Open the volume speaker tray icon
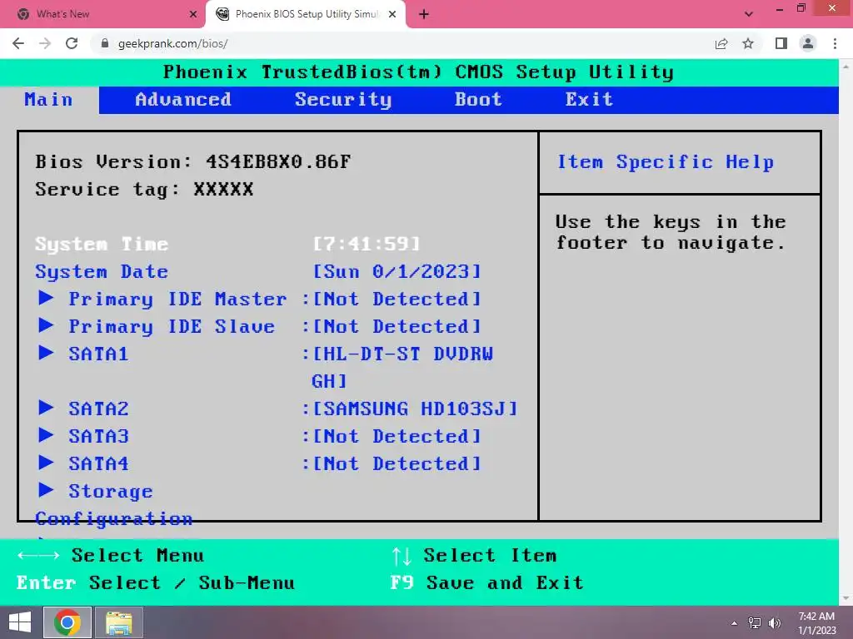This screenshot has width=853, height=639. 774,622
